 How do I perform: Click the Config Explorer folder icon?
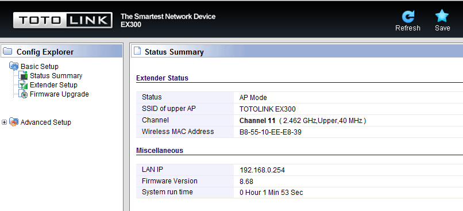7,52
